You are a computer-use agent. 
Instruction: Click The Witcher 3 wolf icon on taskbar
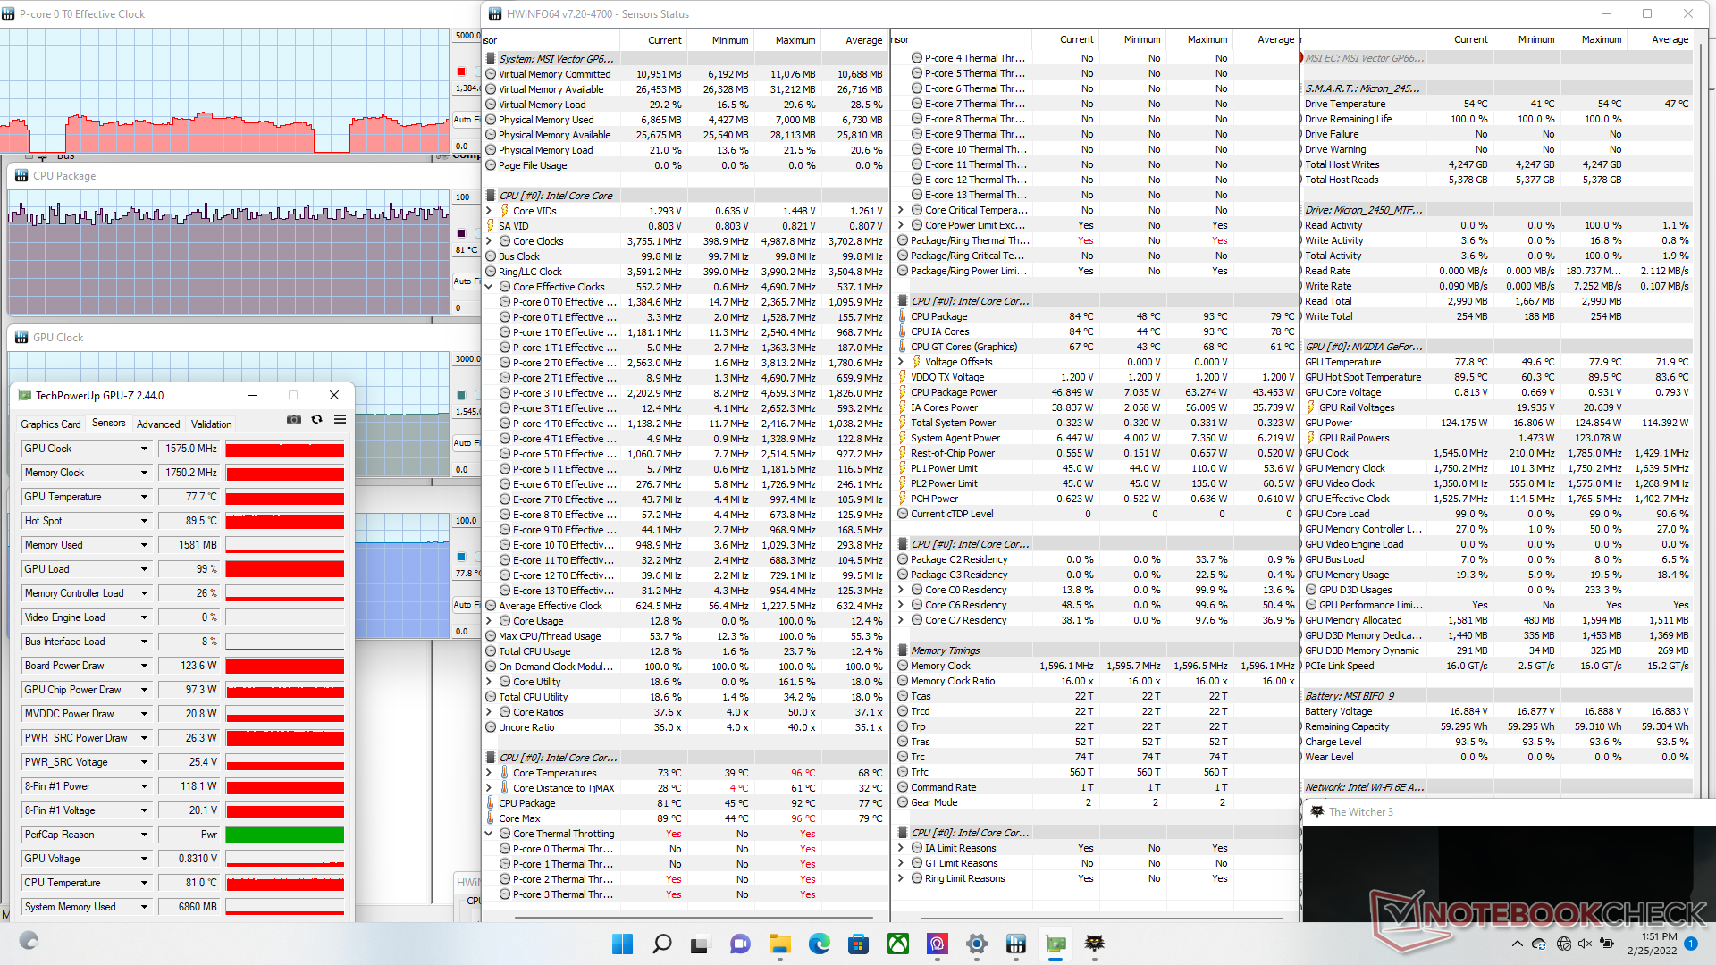coord(1095,944)
